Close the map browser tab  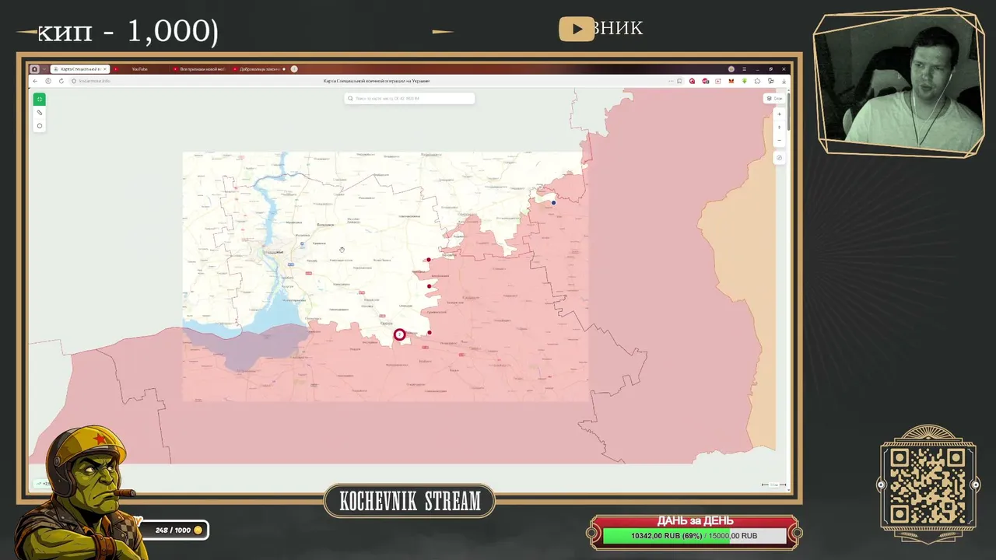click(106, 69)
